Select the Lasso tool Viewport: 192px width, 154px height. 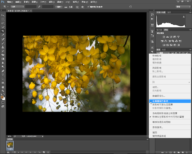click(x=3, y=23)
